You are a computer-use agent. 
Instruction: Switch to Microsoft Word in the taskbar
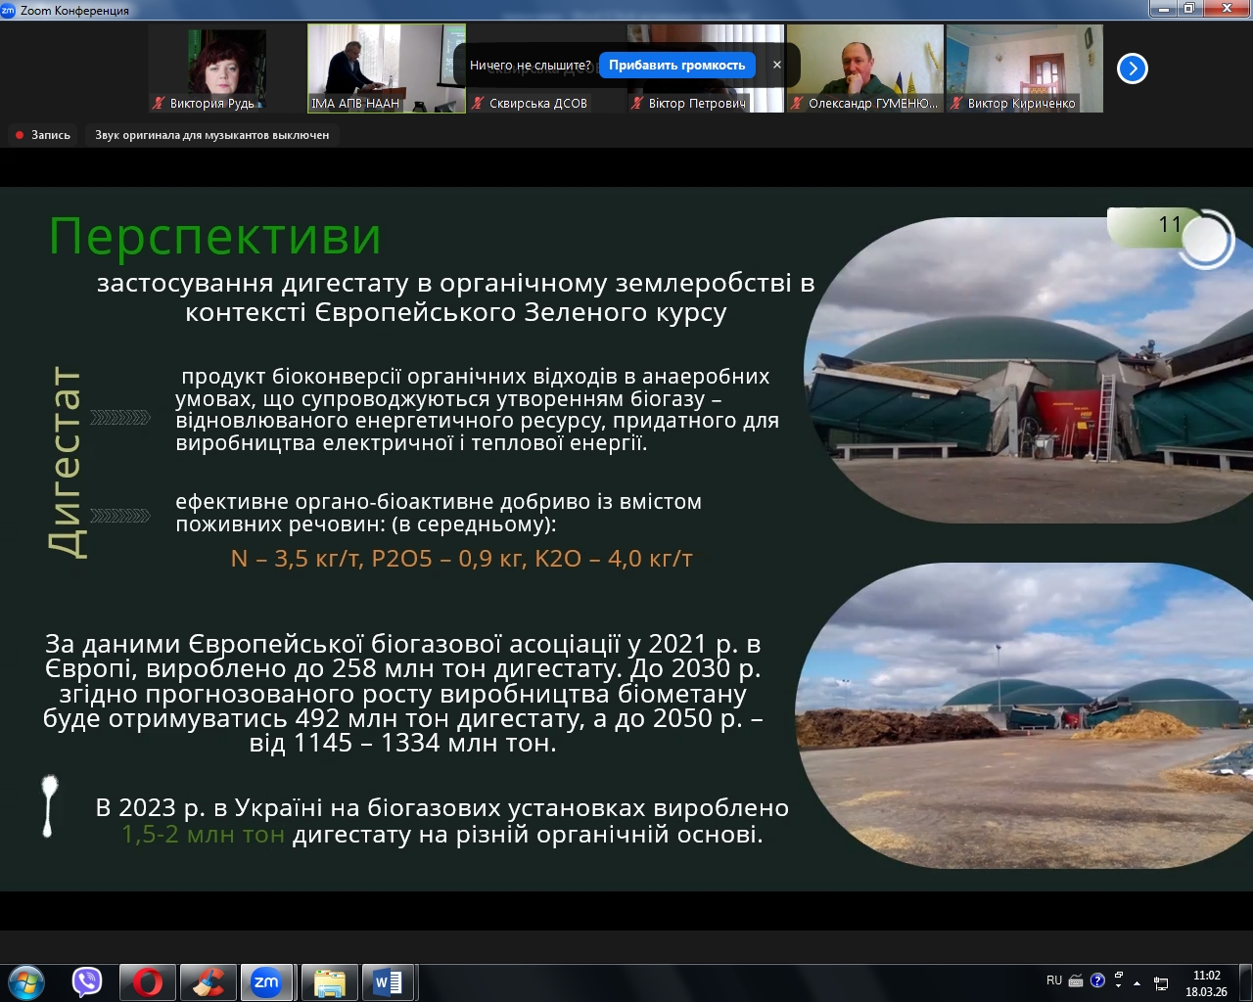(389, 981)
